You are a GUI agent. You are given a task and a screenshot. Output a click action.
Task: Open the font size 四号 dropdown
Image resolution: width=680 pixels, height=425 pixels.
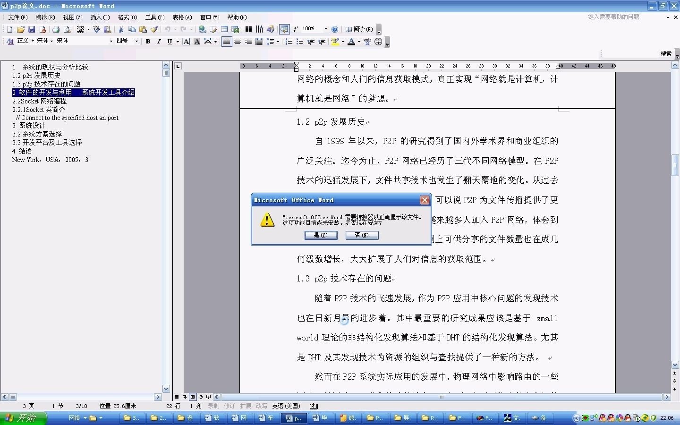click(x=136, y=41)
